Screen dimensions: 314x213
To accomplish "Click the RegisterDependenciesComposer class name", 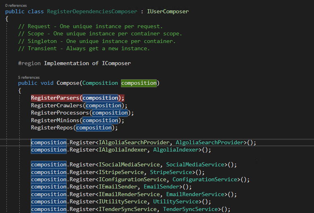I will (92, 11).
